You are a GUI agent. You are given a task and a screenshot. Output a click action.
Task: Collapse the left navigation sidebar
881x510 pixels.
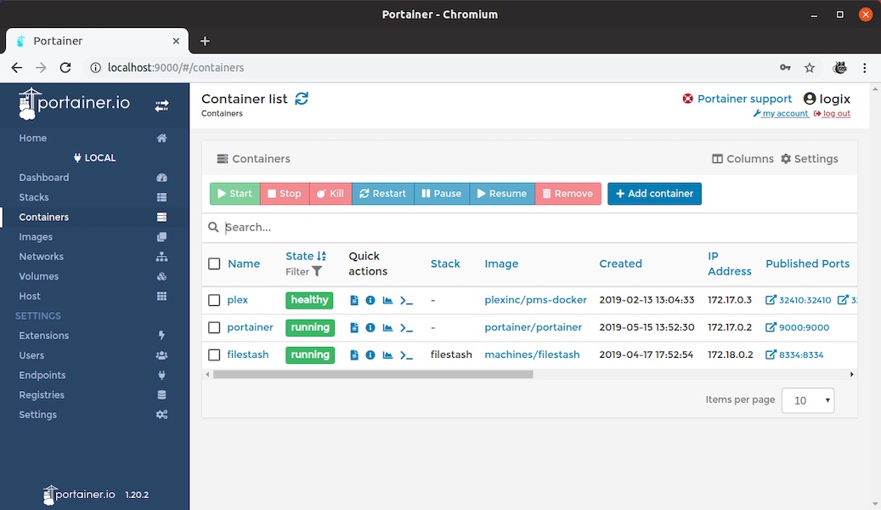[x=160, y=105]
